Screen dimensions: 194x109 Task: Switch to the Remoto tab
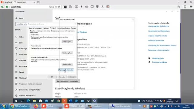point(73,28)
